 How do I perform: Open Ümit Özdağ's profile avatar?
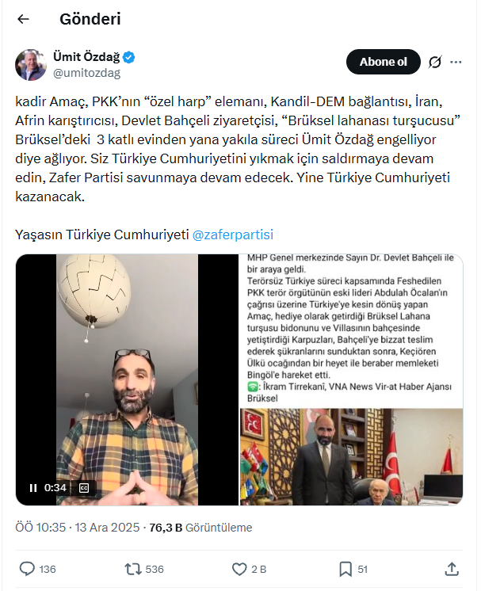coord(31,65)
